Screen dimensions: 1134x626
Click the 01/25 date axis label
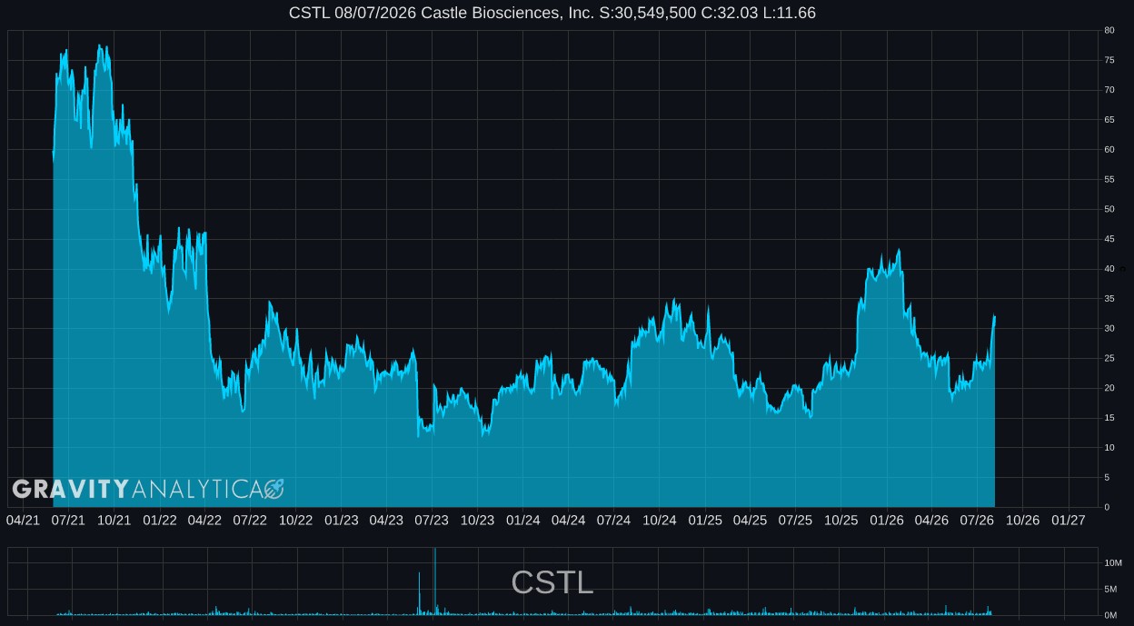coord(704,521)
